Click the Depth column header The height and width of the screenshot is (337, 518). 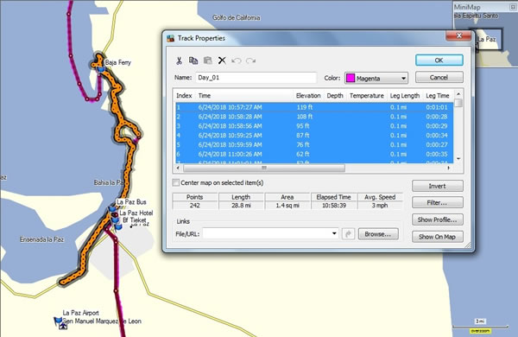(x=335, y=96)
